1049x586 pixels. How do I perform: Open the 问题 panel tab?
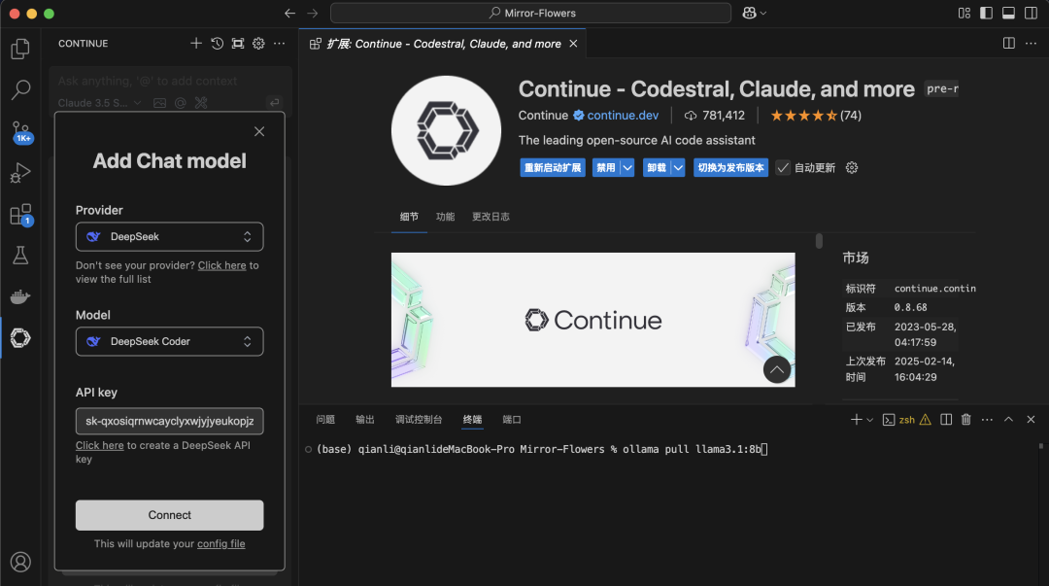point(325,419)
